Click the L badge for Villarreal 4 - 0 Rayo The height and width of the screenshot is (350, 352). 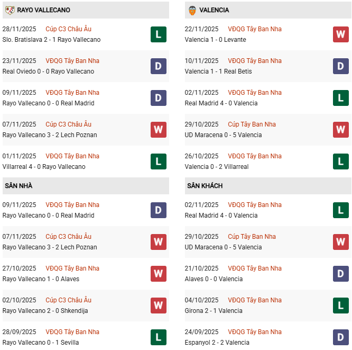158,161
